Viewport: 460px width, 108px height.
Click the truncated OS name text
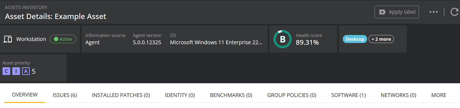coord(216,42)
